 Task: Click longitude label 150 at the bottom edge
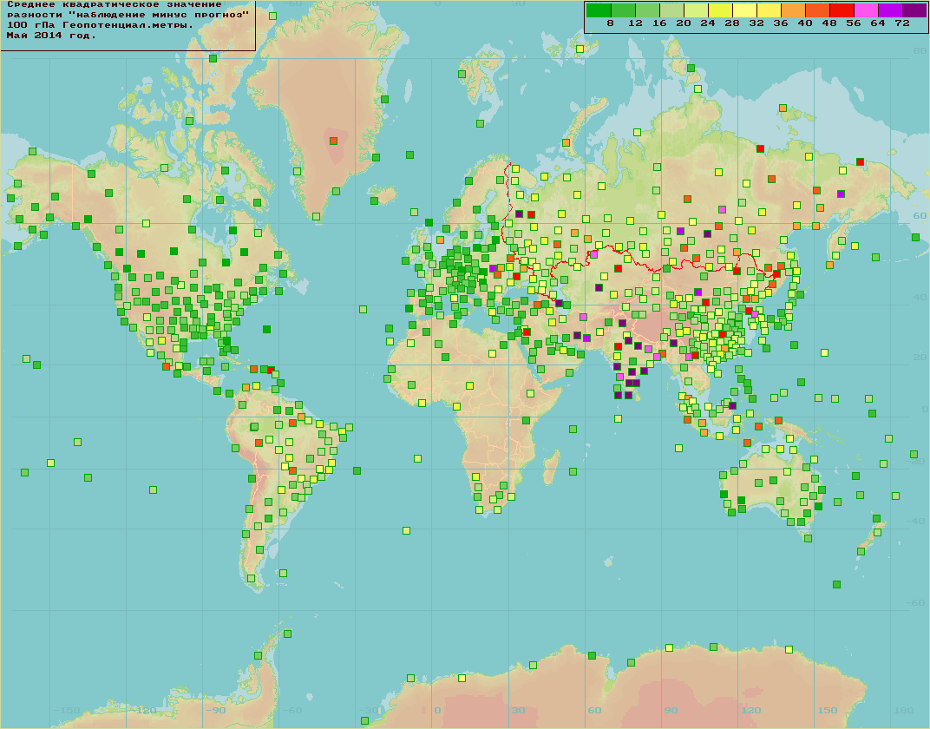(x=828, y=710)
